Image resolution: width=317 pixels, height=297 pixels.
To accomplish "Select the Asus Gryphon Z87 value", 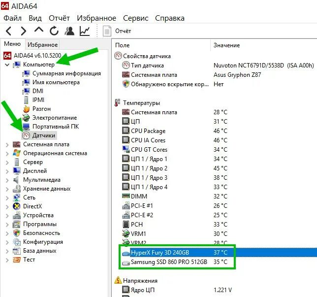I will (237, 75).
